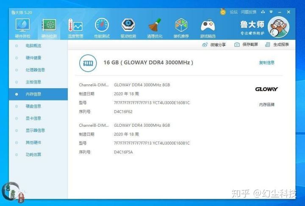The width and height of the screenshot is (305, 206).
Task: Click serial number D4C16F5A
Action: 123,152
